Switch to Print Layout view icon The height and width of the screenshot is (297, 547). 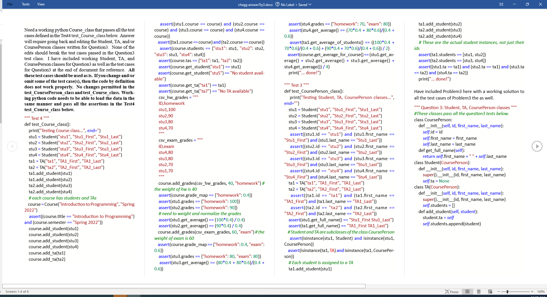(x=479, y=292)
